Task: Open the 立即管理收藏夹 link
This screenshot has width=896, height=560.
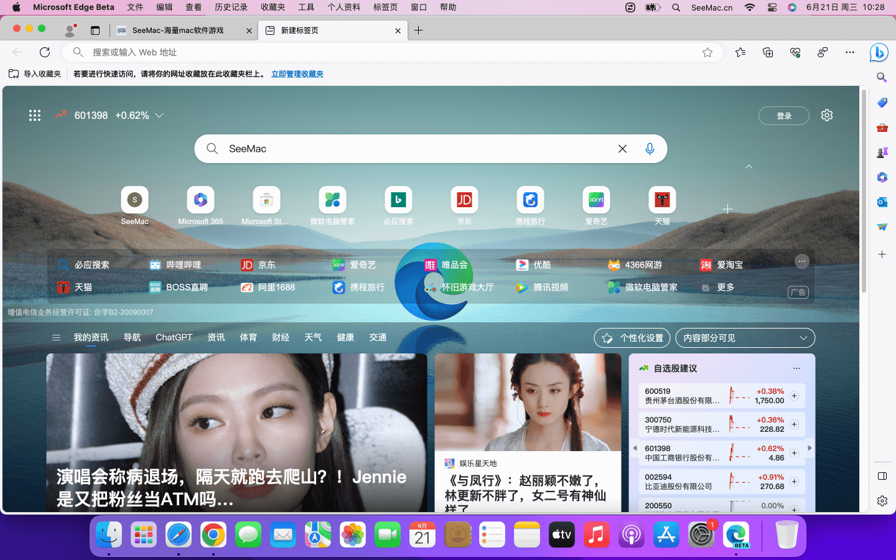Action: (x=297, y=74)
